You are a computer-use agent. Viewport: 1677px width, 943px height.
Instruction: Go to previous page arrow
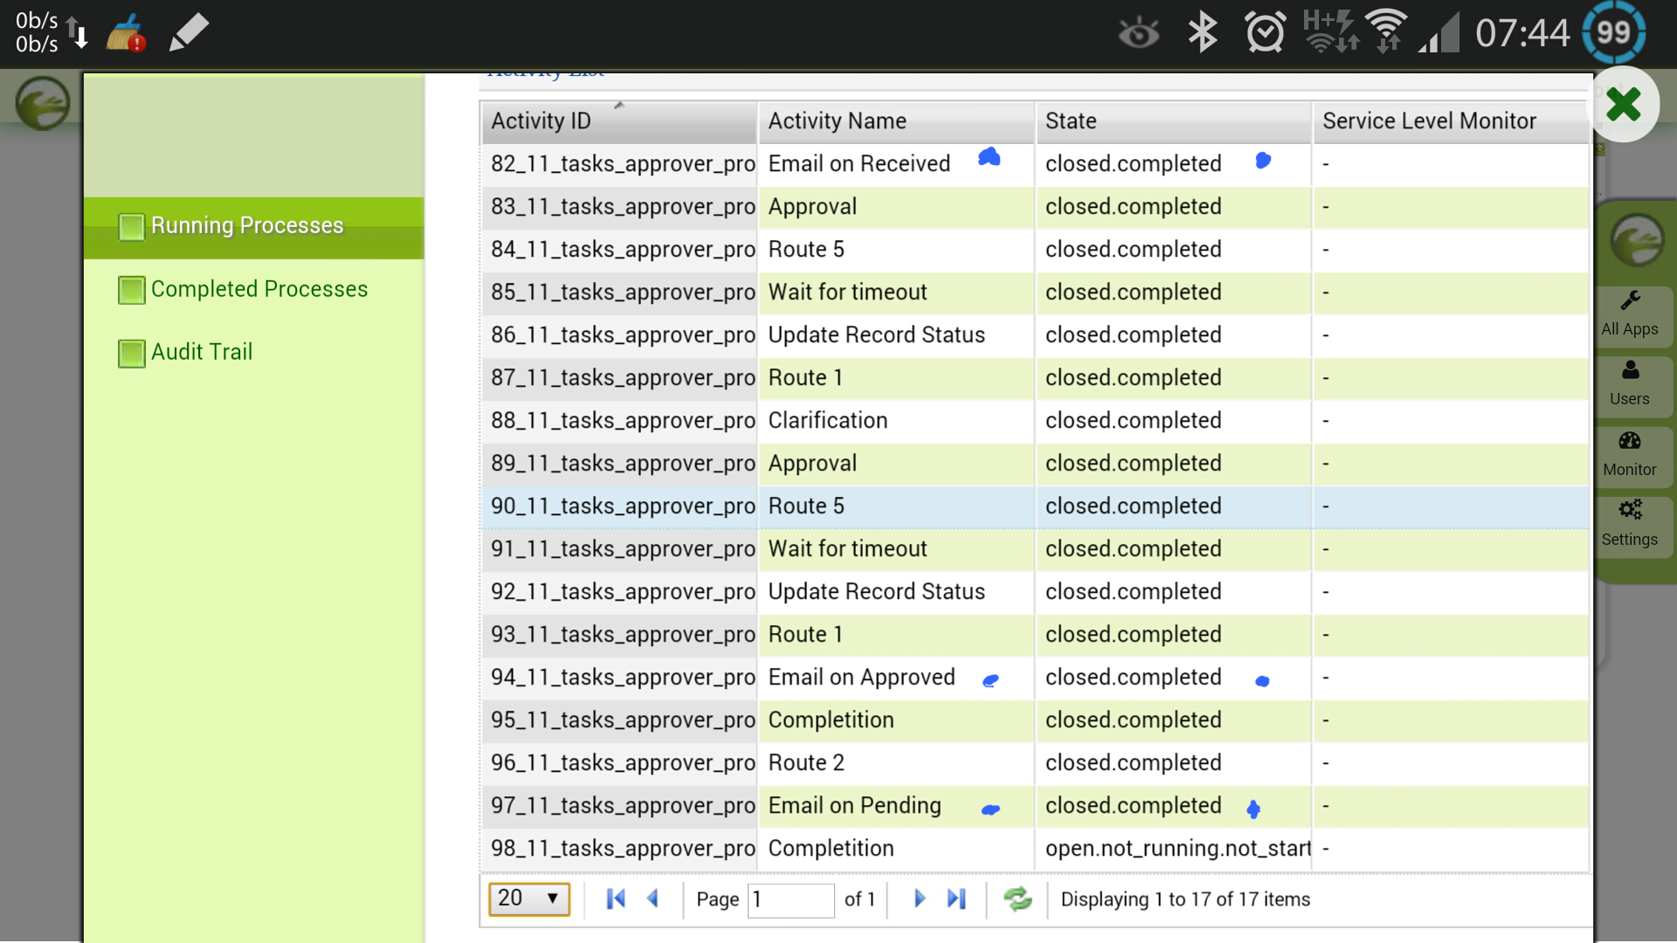click(x=652, y=898)
